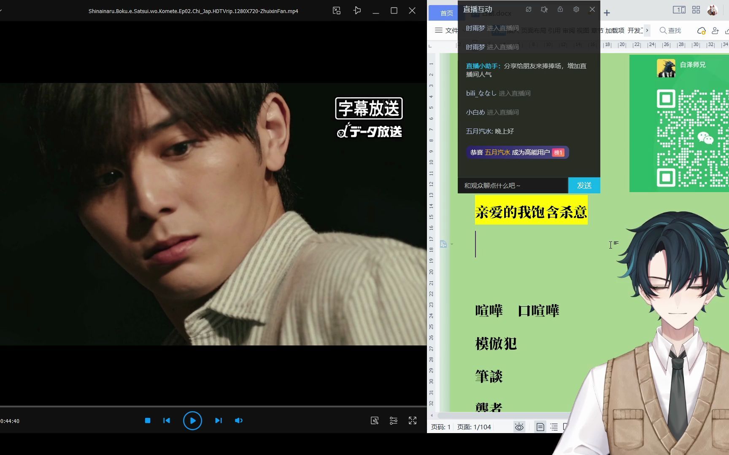729x455 pixels.
Task: Click the horizontal scrollbar left arrow in WPS
Action: click(432, 415)
